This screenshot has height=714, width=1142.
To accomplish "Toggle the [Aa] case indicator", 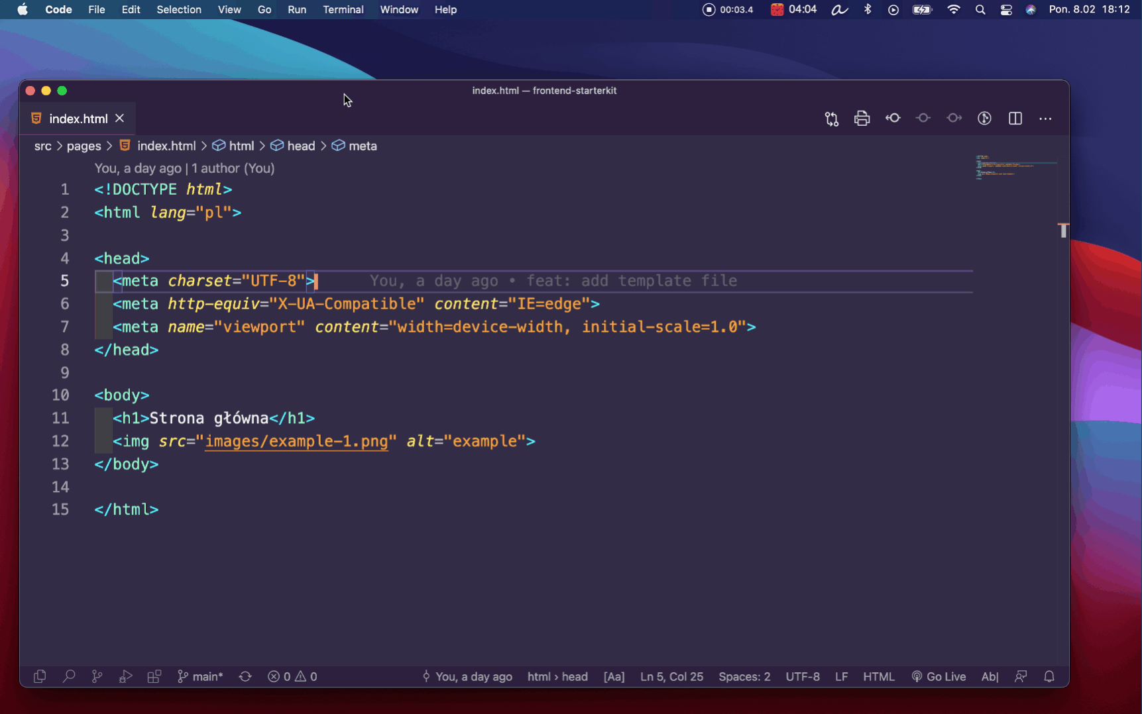I will (614, 676).
